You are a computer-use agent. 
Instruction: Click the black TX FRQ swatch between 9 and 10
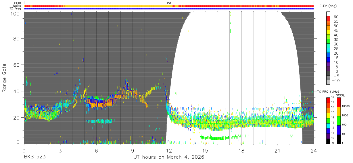click(x=329, y=141)
